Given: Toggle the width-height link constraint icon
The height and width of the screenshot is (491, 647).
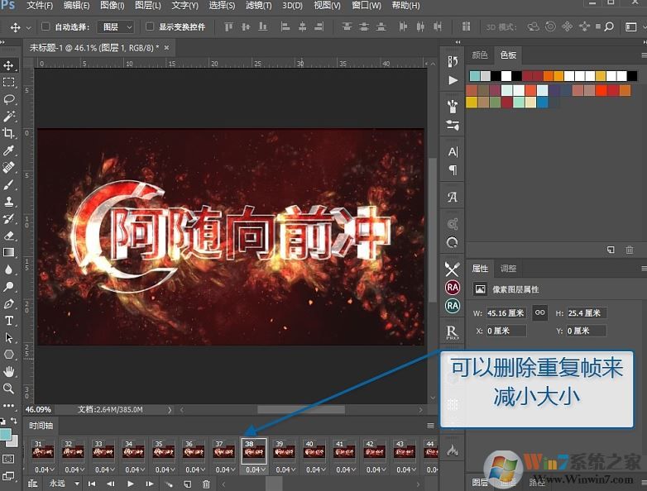Looking at the screenshot, I should coord(539,313).
